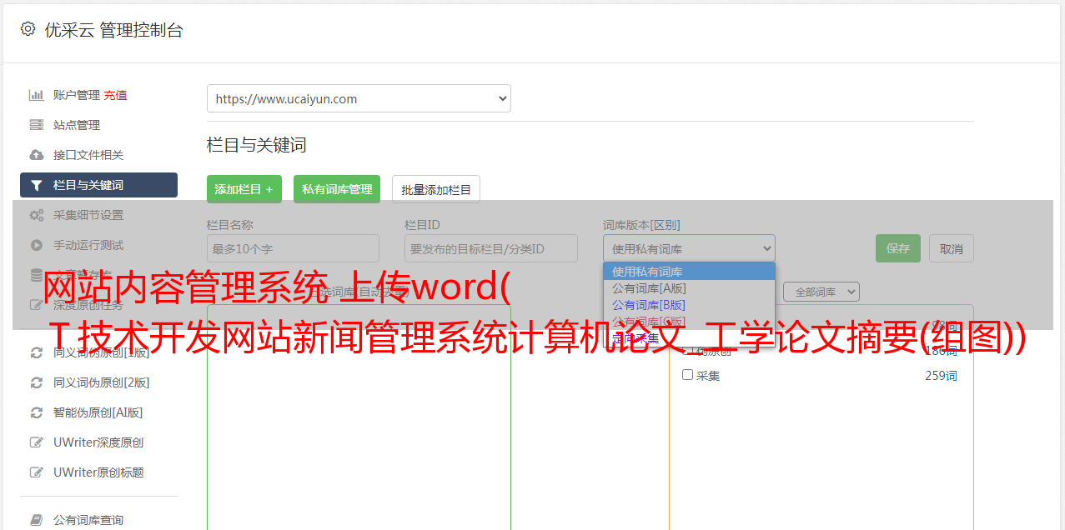Click the edit icon for UWriter深度原创
Viewport: 1065px width, 530px height.
(37, 442)
